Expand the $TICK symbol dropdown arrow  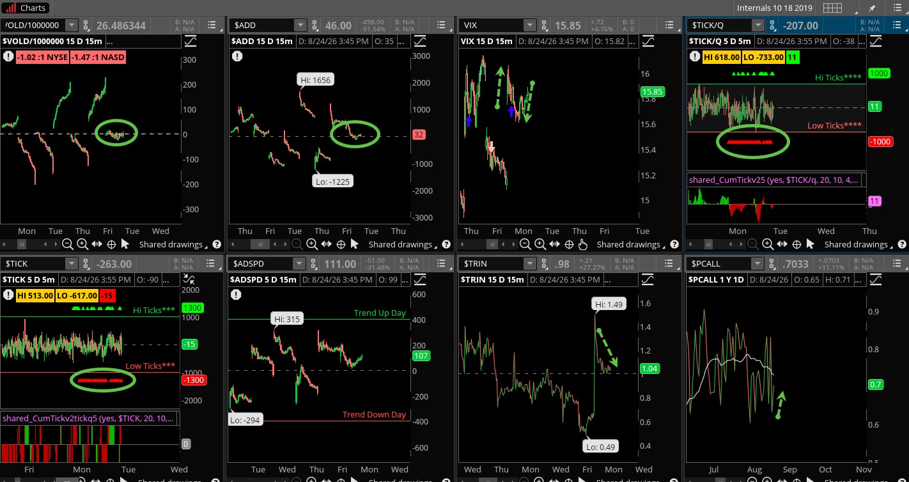pyautogui.click(x=72, y=264)
